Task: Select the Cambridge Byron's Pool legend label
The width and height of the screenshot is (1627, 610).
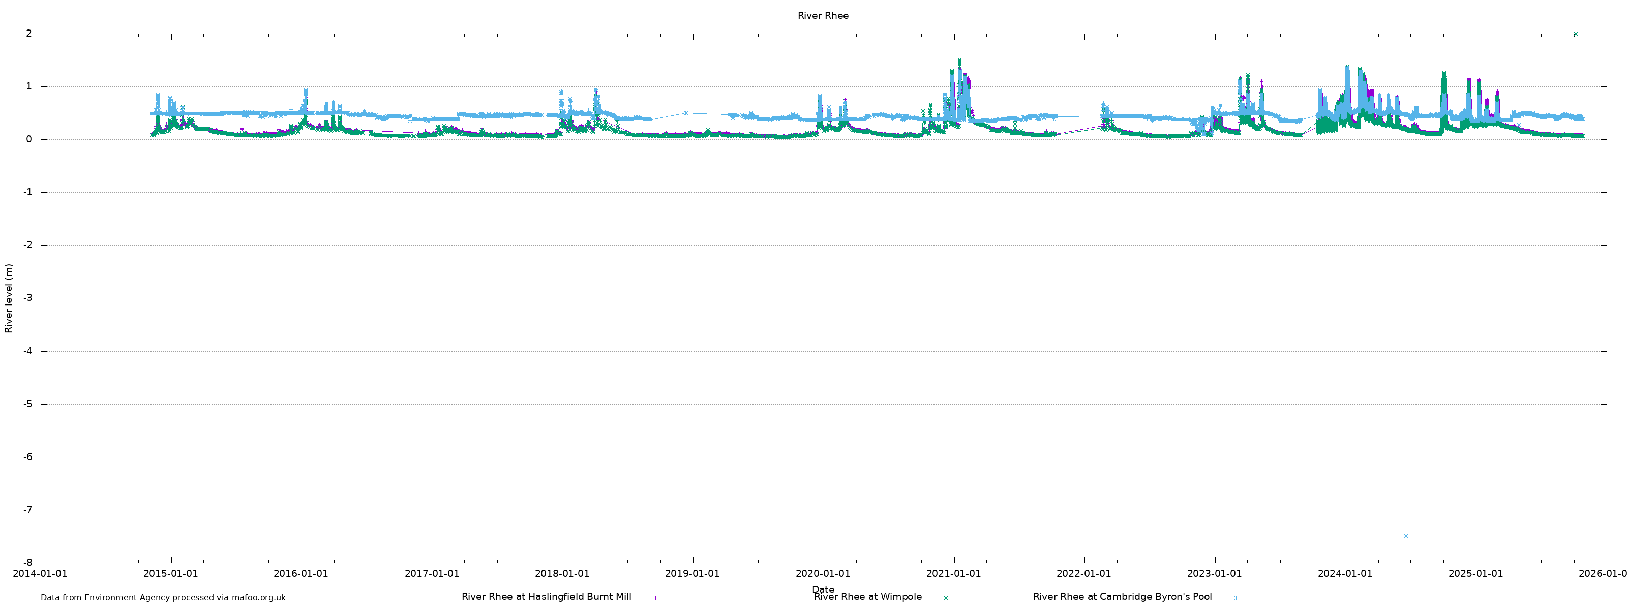Action: pyautogui.click(x=1122, y=597)
